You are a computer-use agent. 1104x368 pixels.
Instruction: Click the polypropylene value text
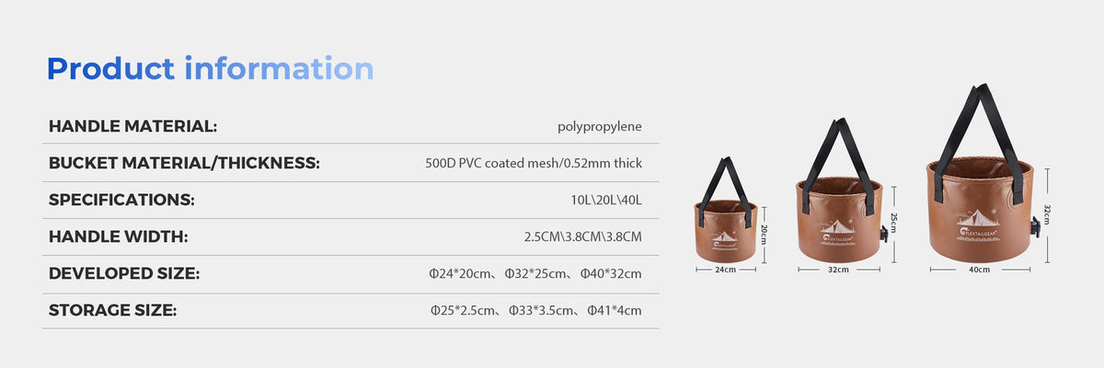coord(599,126)
